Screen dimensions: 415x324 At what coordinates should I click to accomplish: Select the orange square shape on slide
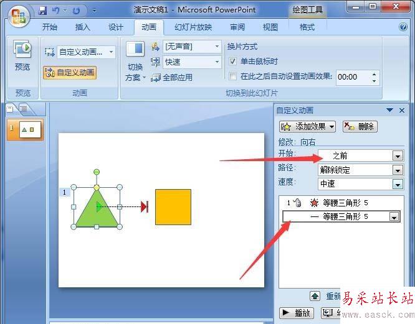pyautogui.click(x=173, y=207)
